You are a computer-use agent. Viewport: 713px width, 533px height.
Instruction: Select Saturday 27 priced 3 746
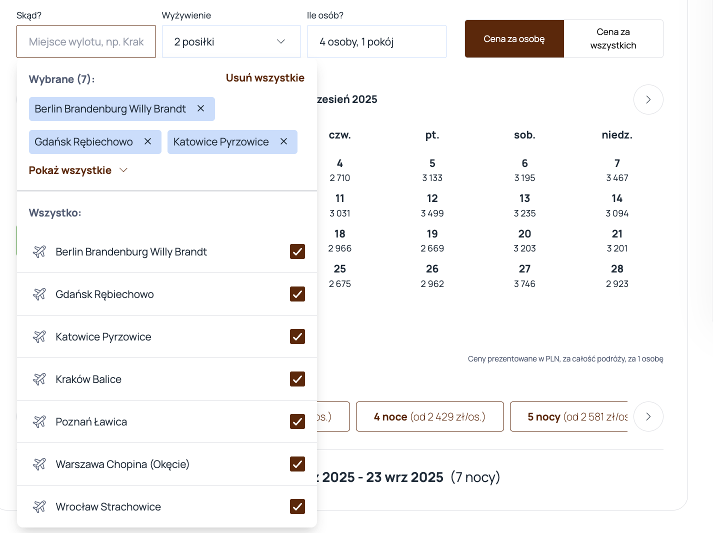[525, 276]
